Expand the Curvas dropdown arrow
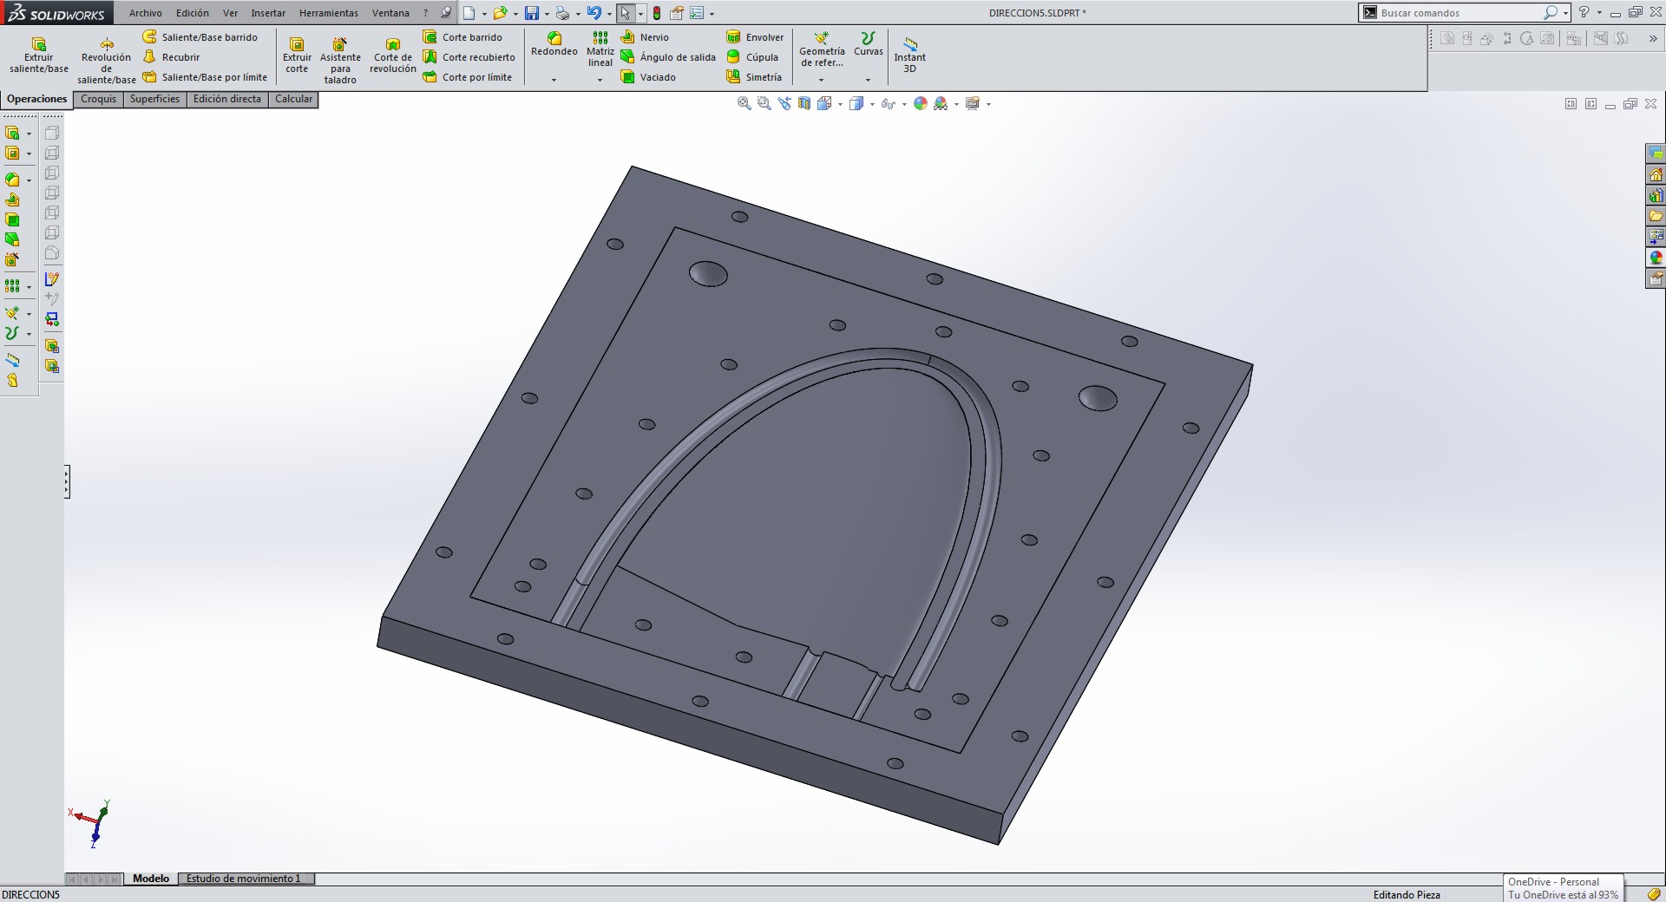Screen dimensions: 1666x902 [868, 80]
